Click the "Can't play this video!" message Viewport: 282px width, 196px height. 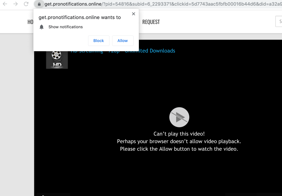coord(179,134)
